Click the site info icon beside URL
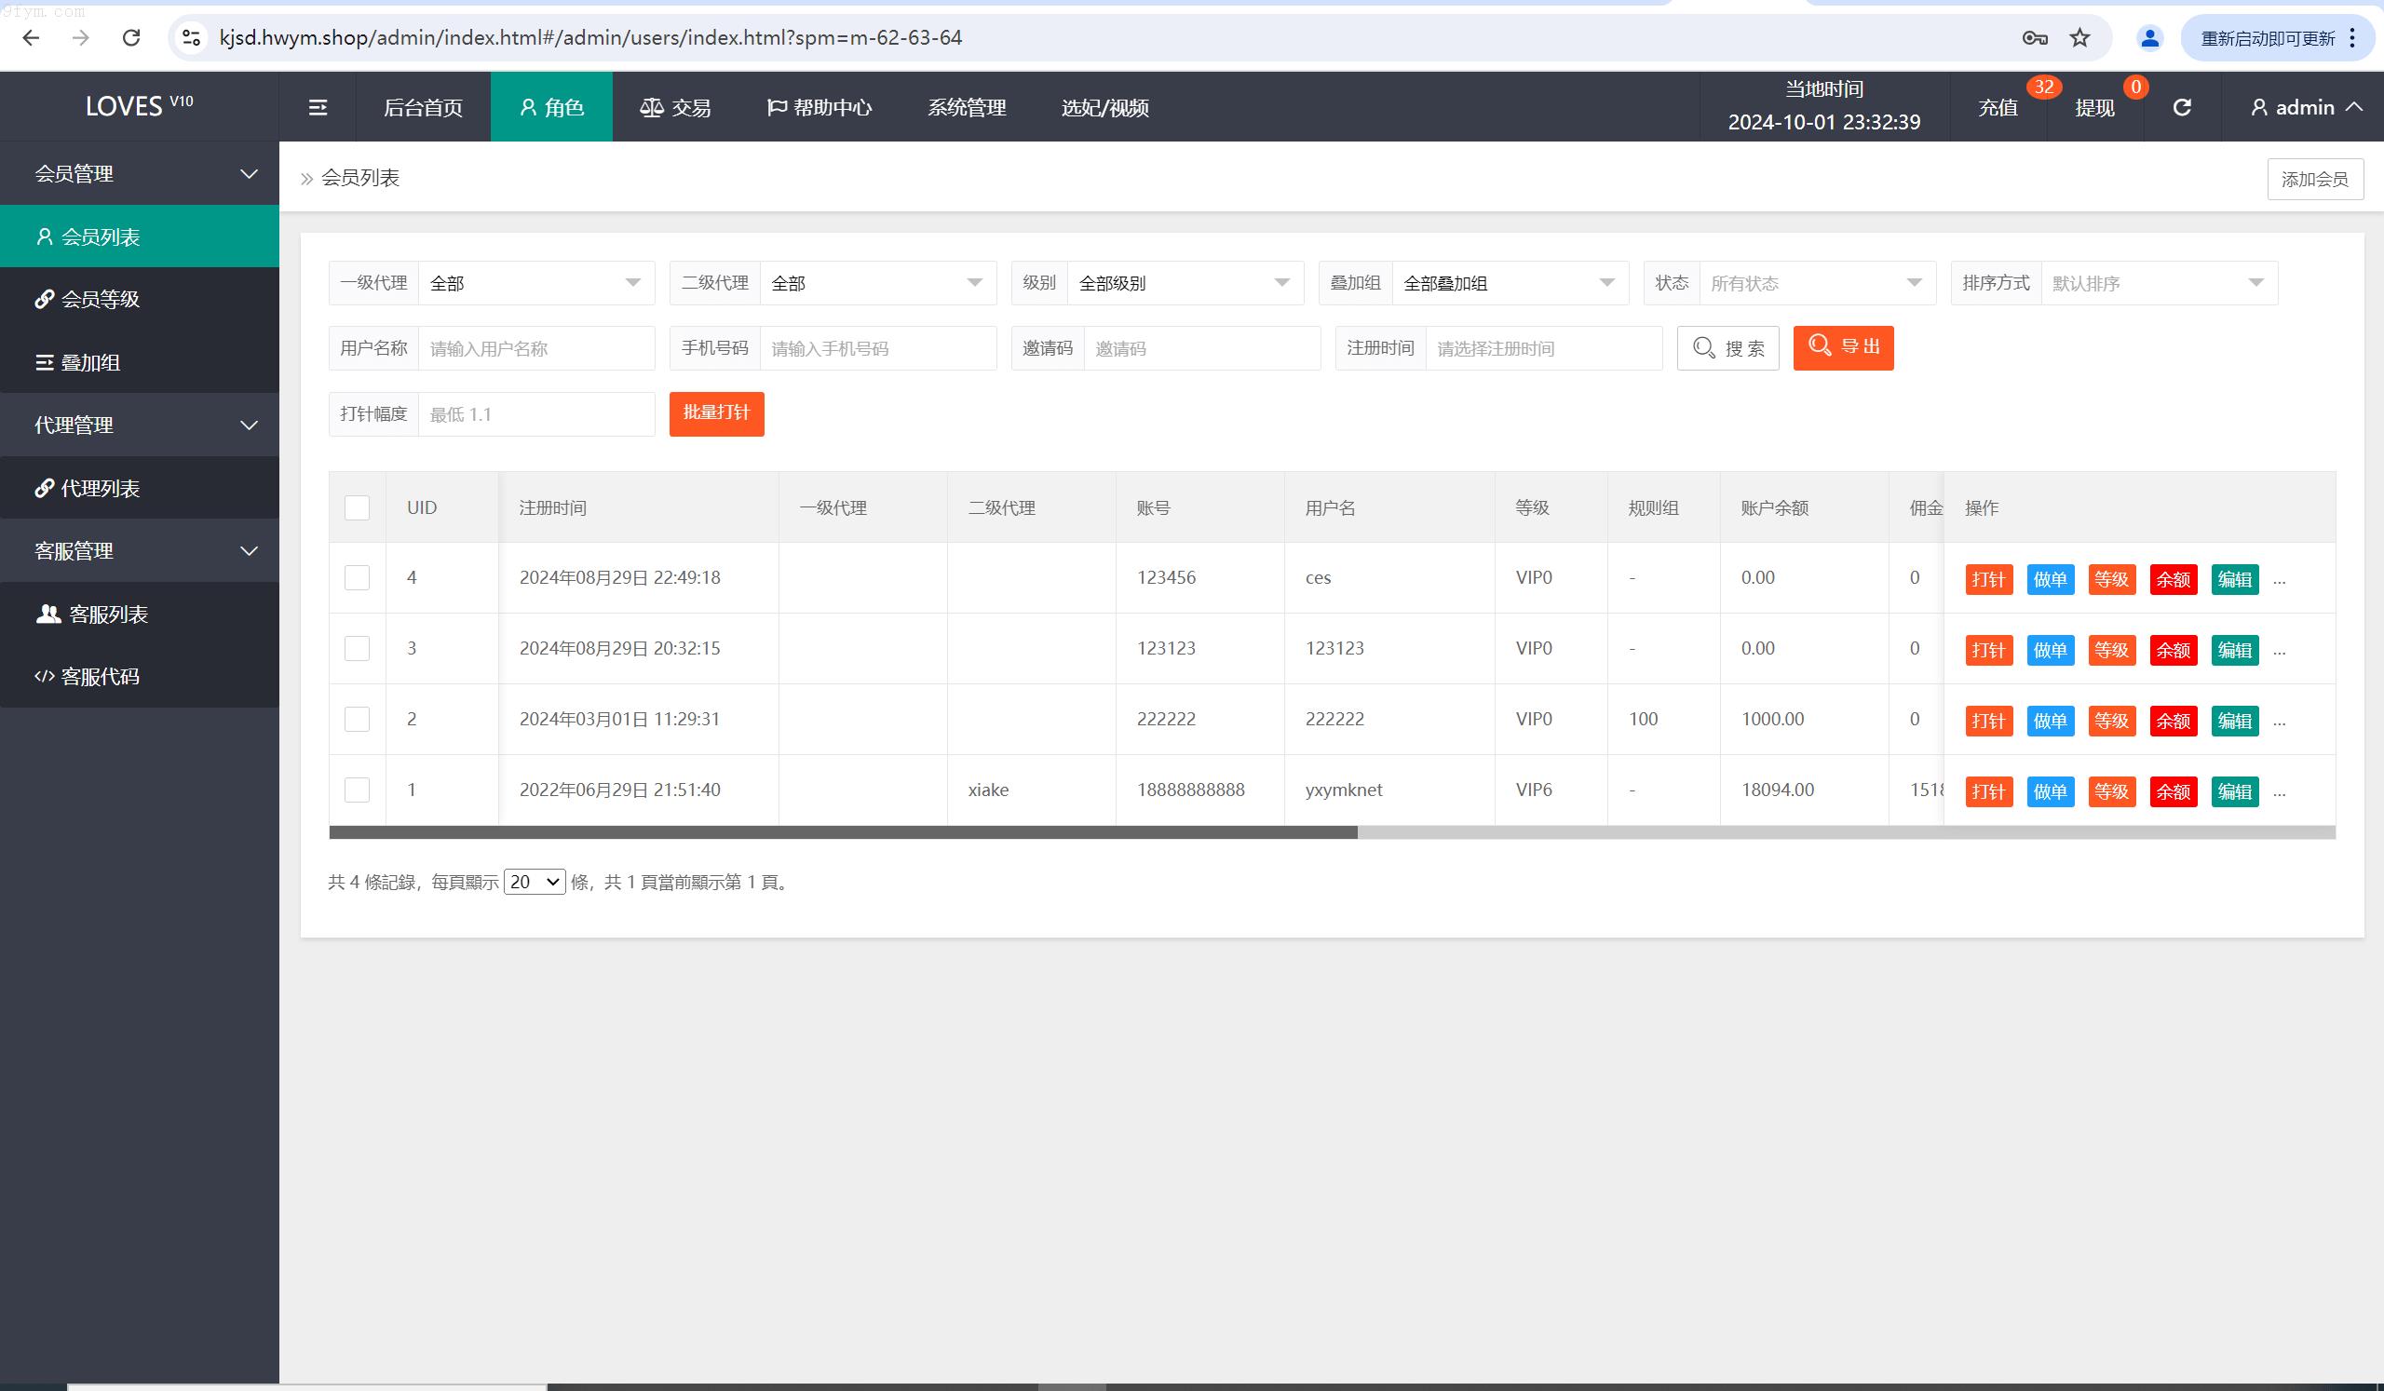The width and height of the screenshot is (2384, 1391). coord(191,38)
